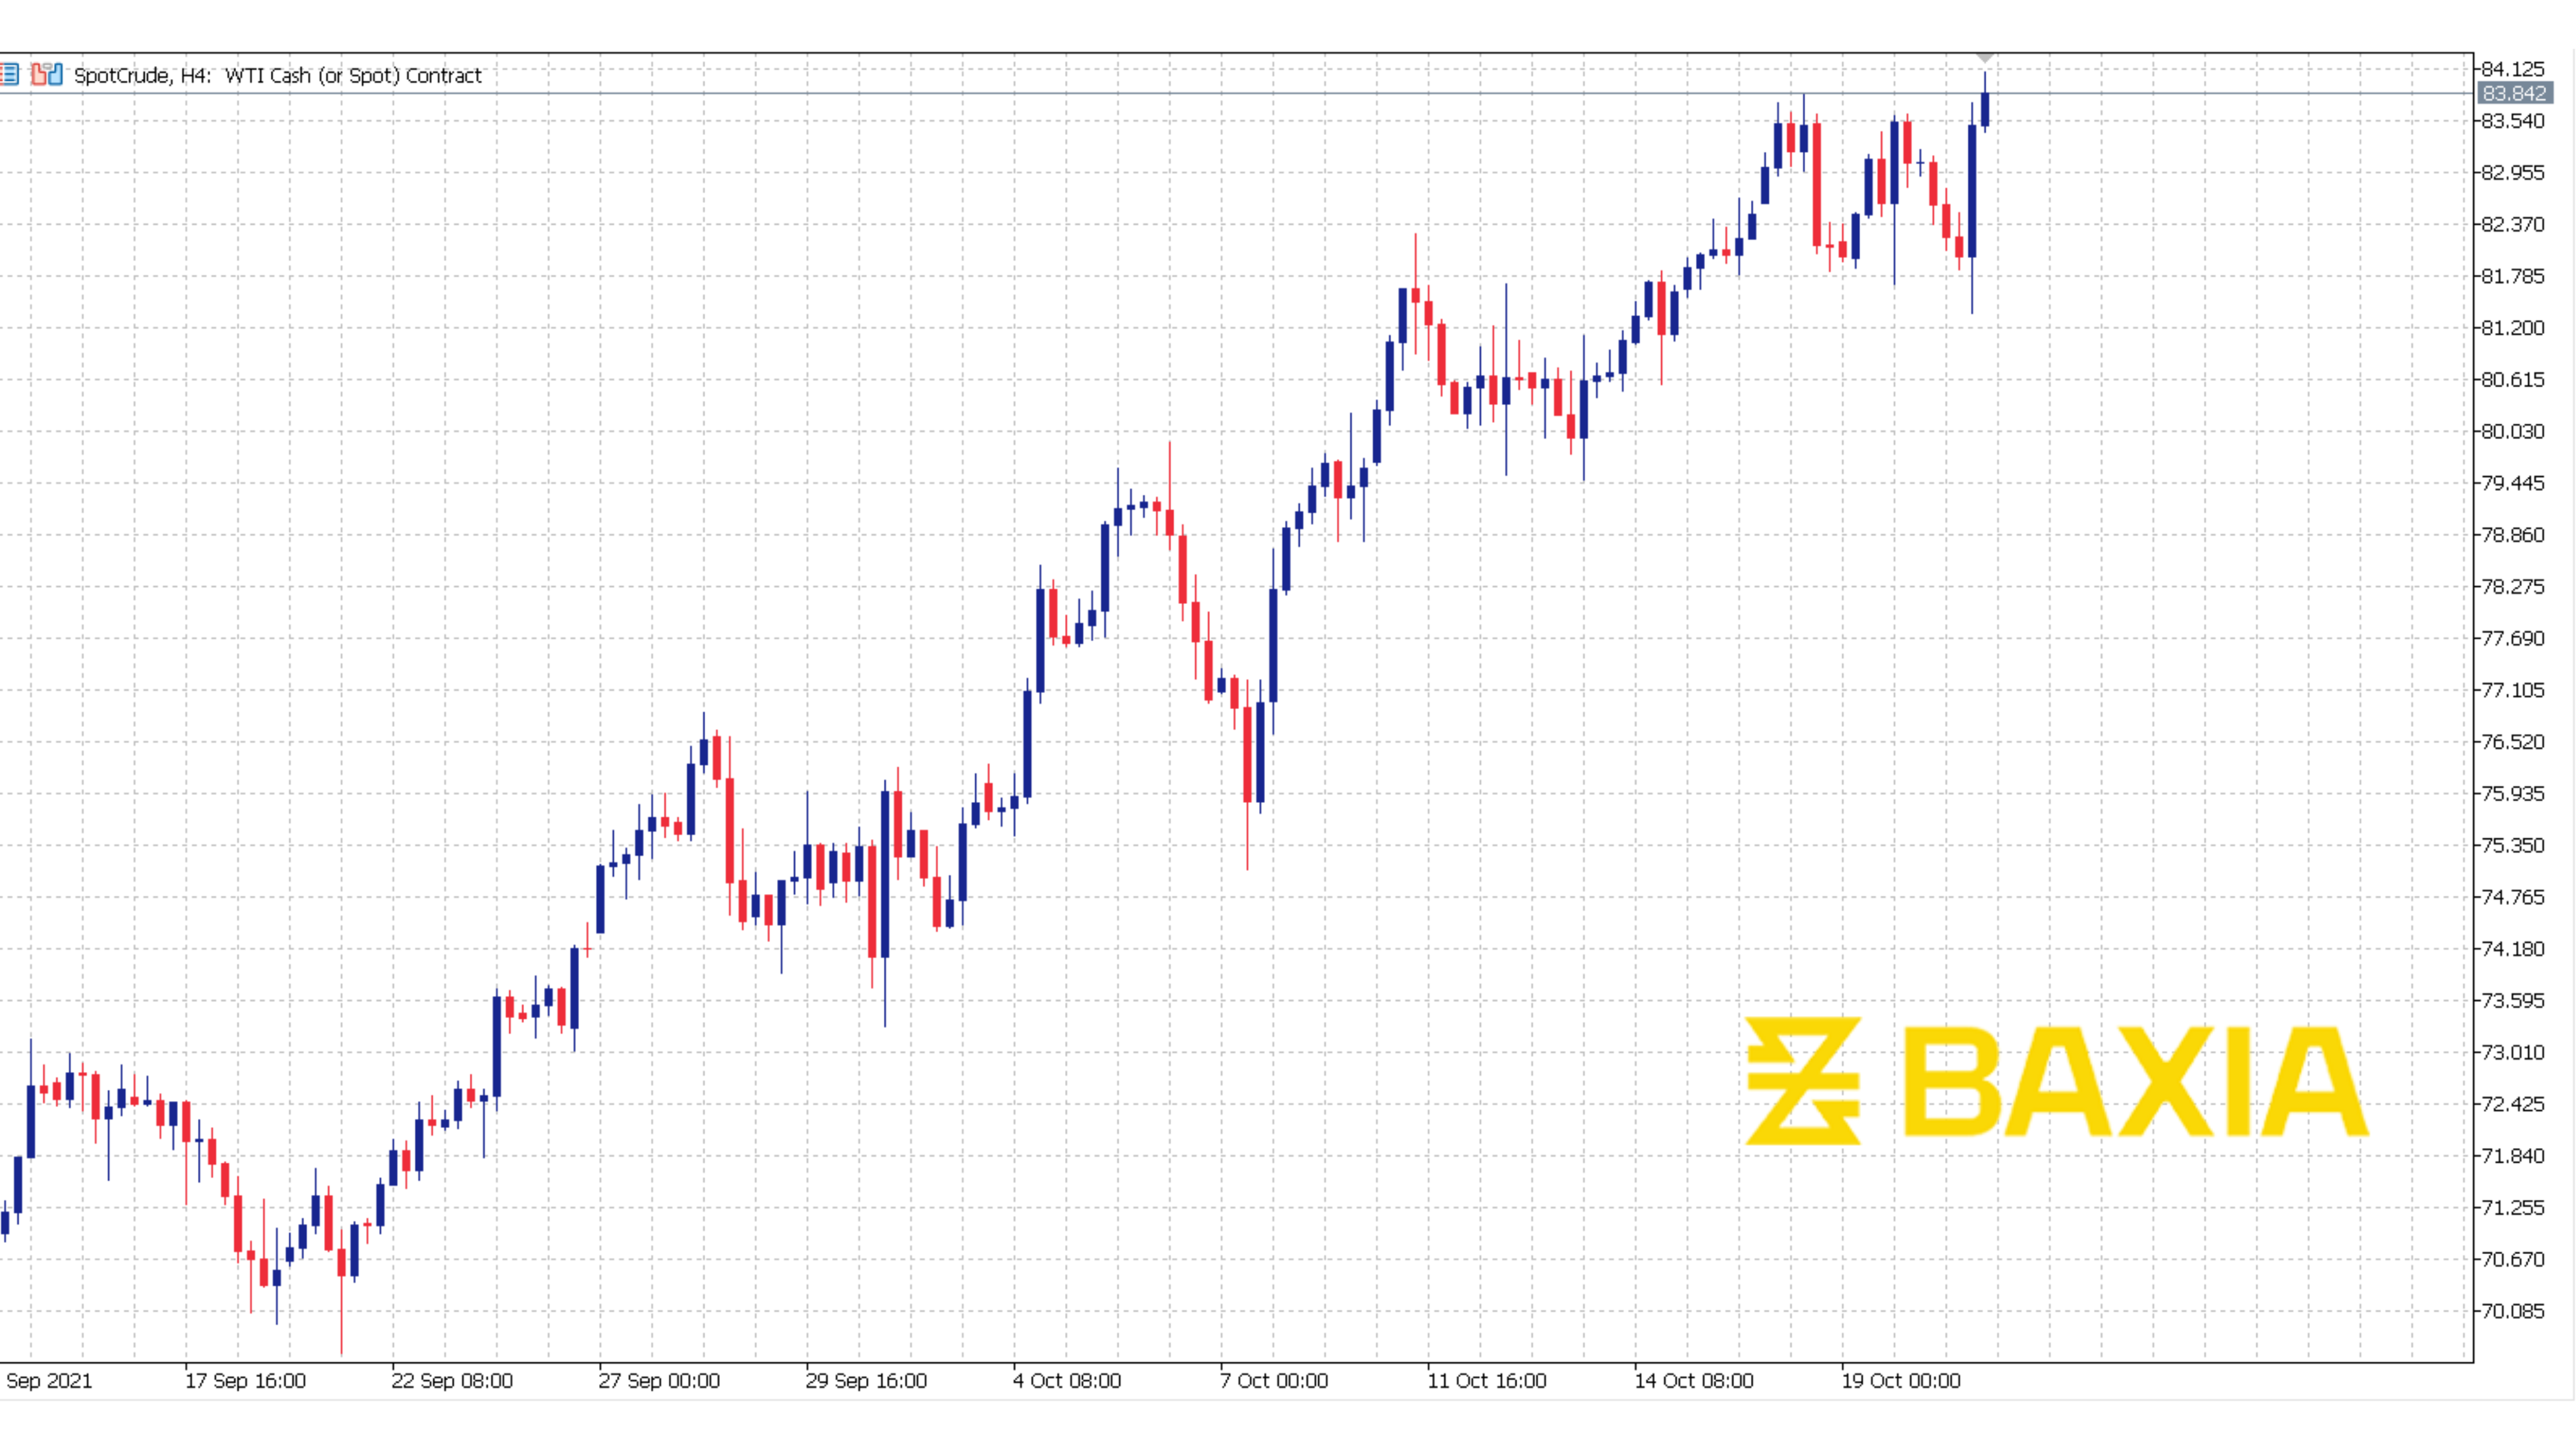Click the 71.255 price axis label
Viewport: 2576px width, 1451px height.
(2513, 1207)
